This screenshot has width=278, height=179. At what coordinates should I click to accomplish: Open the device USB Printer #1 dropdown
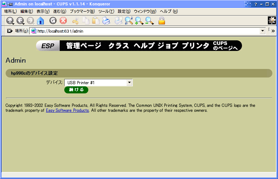[x=129, y=83]
